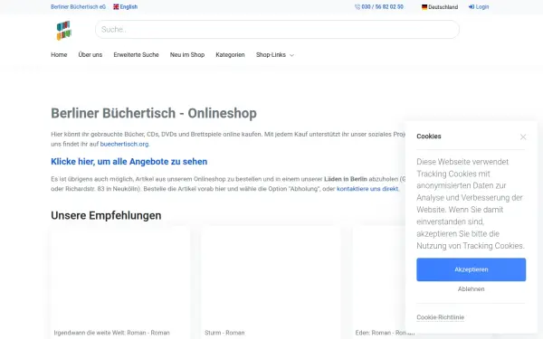
Task: Focus the Suche search field
Action: tap(277, 30)
